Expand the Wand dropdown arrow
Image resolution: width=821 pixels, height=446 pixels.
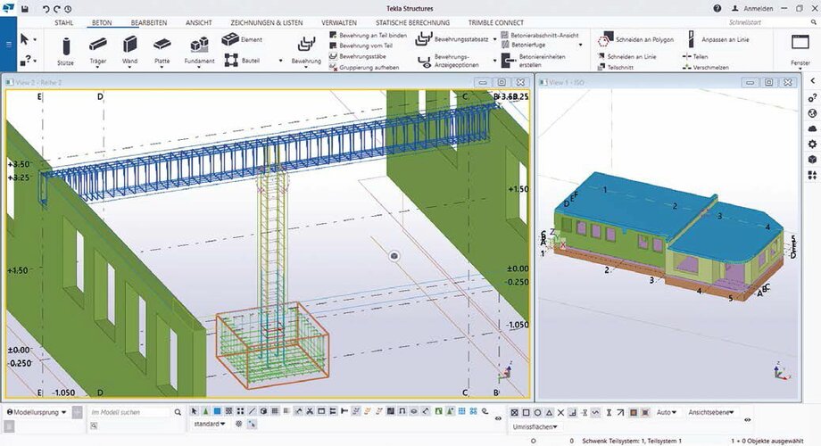[130, 67]
